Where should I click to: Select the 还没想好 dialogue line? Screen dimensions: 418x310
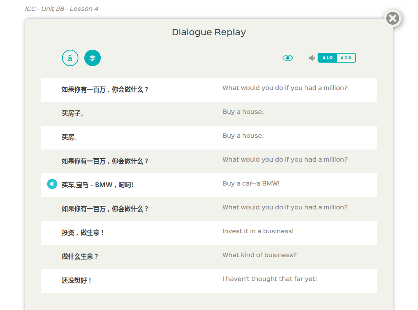click(x=76, y=281)
